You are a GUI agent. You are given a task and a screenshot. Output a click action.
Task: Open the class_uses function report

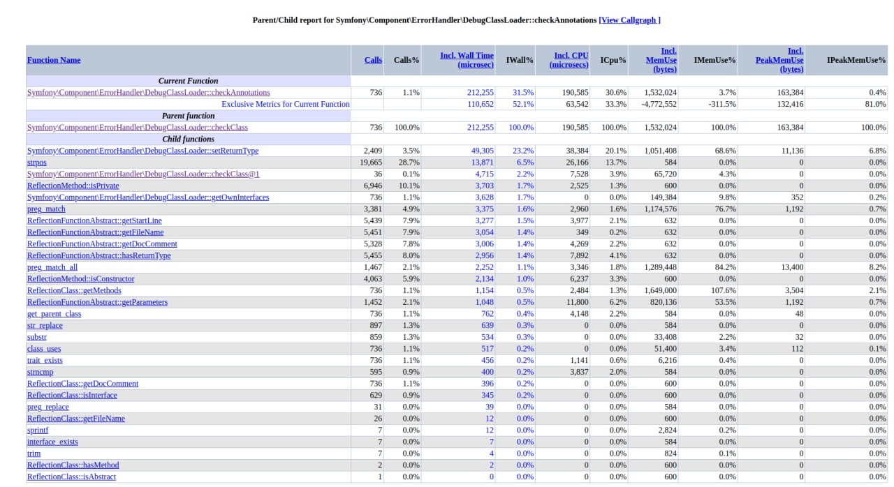[44, 349]
